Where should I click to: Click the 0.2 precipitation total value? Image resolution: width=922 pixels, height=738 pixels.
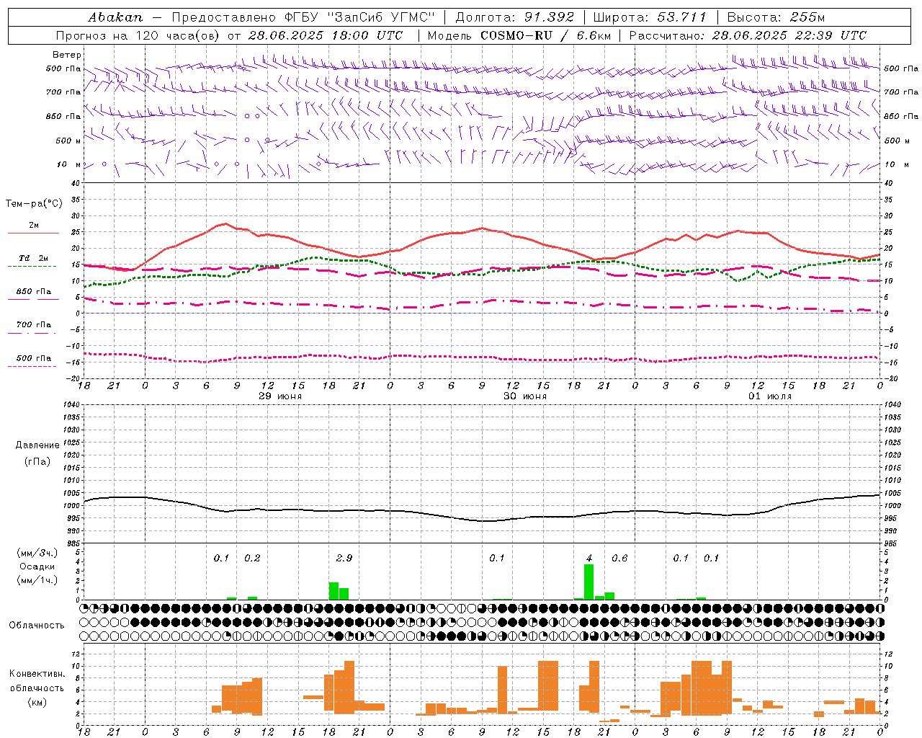pyautogui.click(x=252, y=558)
